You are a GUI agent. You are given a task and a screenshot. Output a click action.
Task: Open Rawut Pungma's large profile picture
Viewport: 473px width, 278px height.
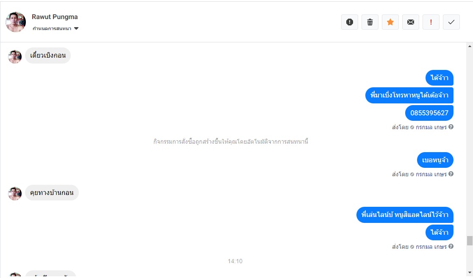click(16, 22)
